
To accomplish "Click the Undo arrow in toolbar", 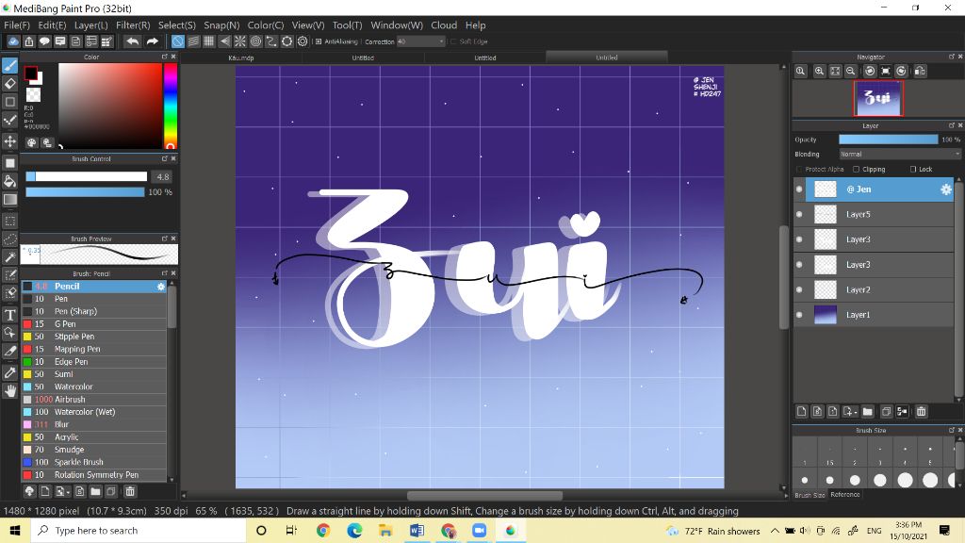I will (132, 41).
